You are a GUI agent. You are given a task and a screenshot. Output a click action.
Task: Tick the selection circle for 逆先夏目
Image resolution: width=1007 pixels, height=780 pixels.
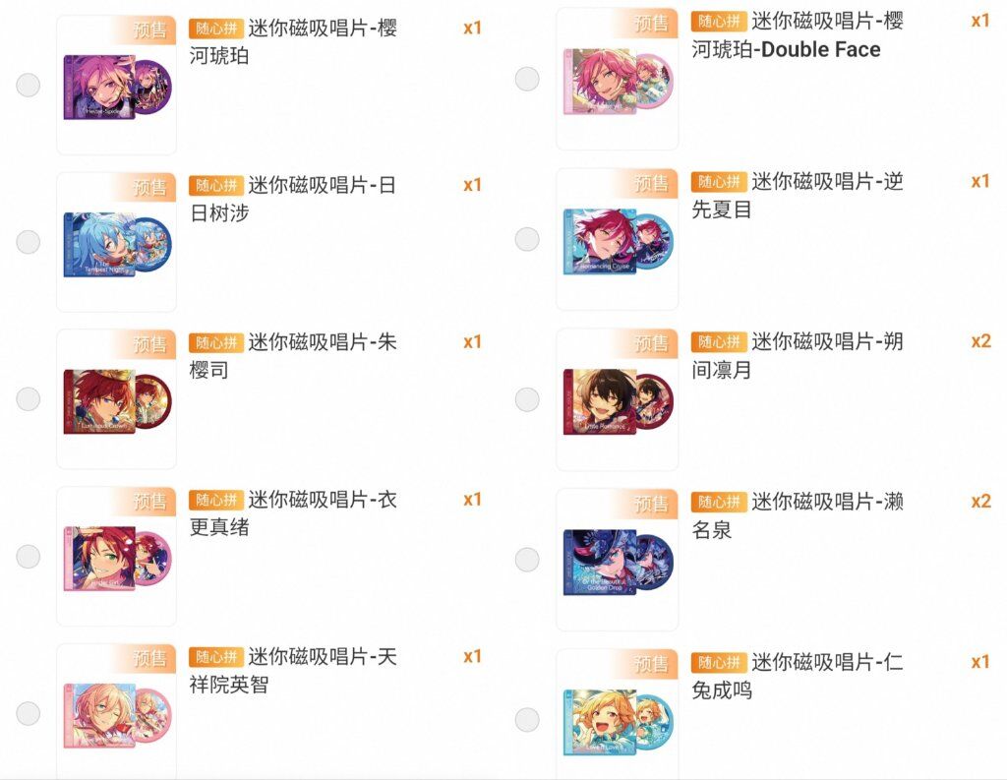click(x=527, y=239)
